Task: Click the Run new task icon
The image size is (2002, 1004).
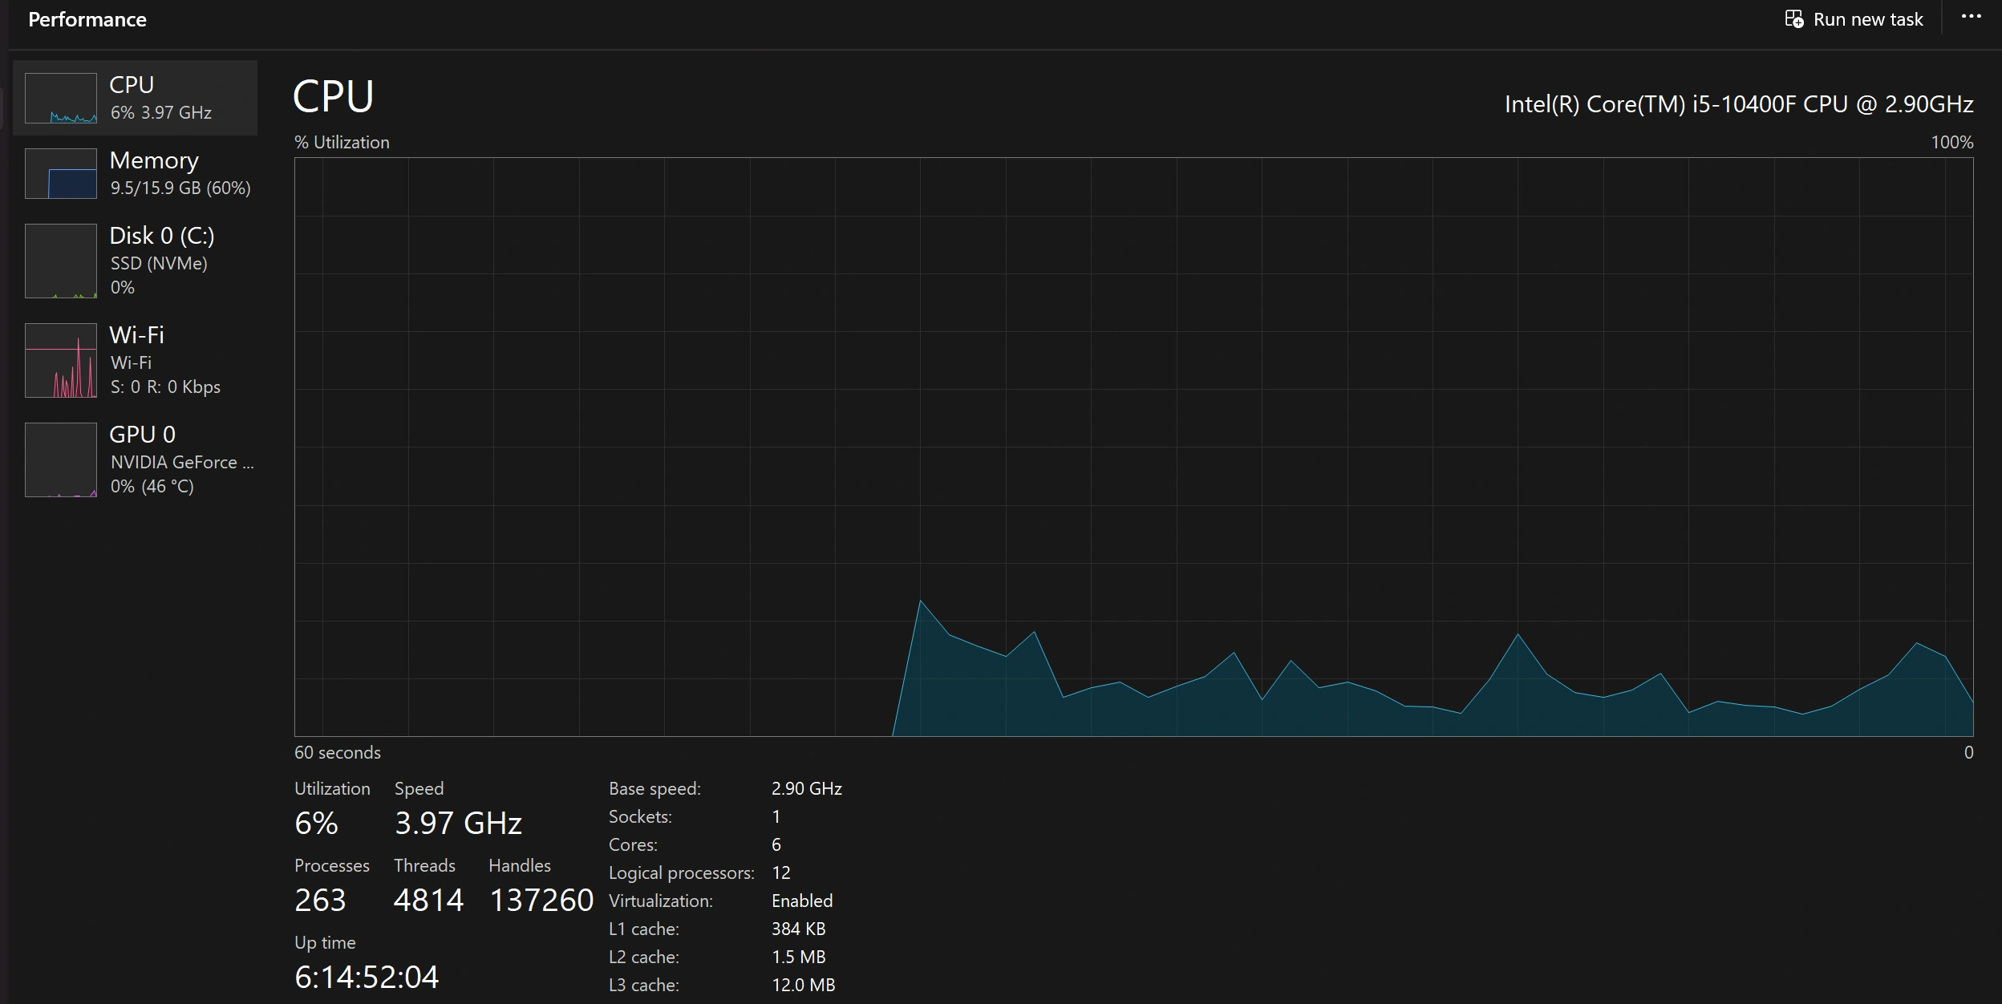Action: (1794, 19)
